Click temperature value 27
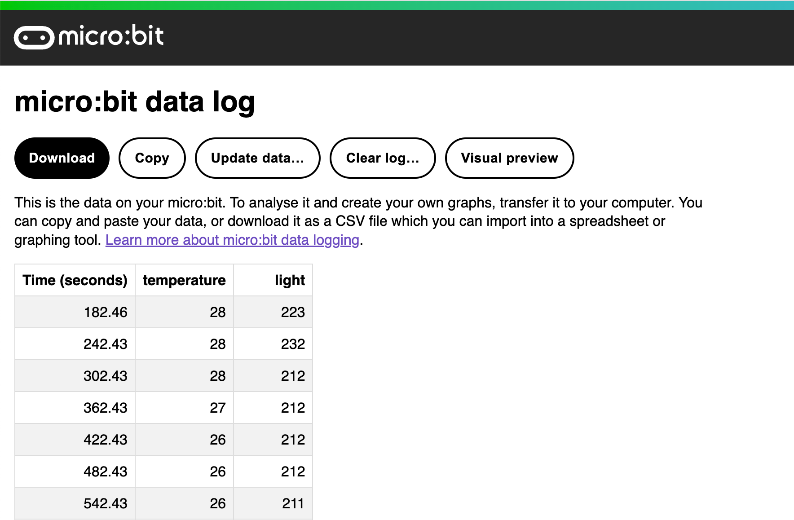 pyautogui.click(x=184, y=408)
